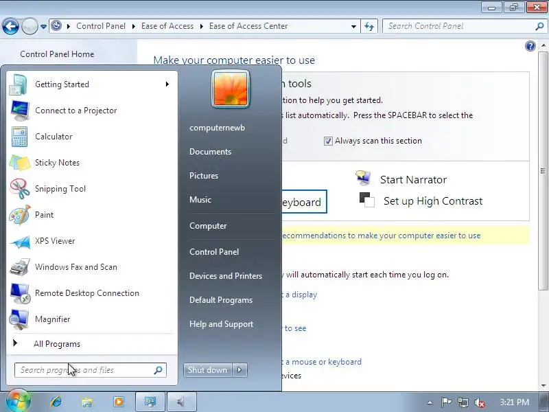Viewport: 549px width, 412px height.
Task: Open the Getting Started icon in Start menu
Action: point(19,84)
